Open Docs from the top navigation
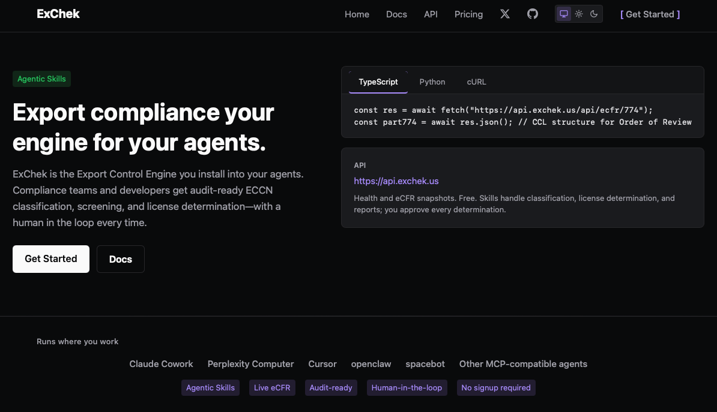 (396, 14)
